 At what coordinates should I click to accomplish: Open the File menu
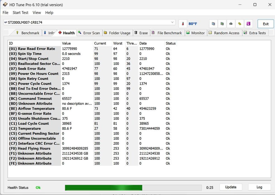(x=5, y=13)
